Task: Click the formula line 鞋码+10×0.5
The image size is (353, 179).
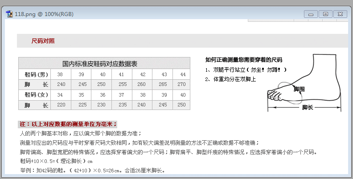Action: [x=56, y=161]
